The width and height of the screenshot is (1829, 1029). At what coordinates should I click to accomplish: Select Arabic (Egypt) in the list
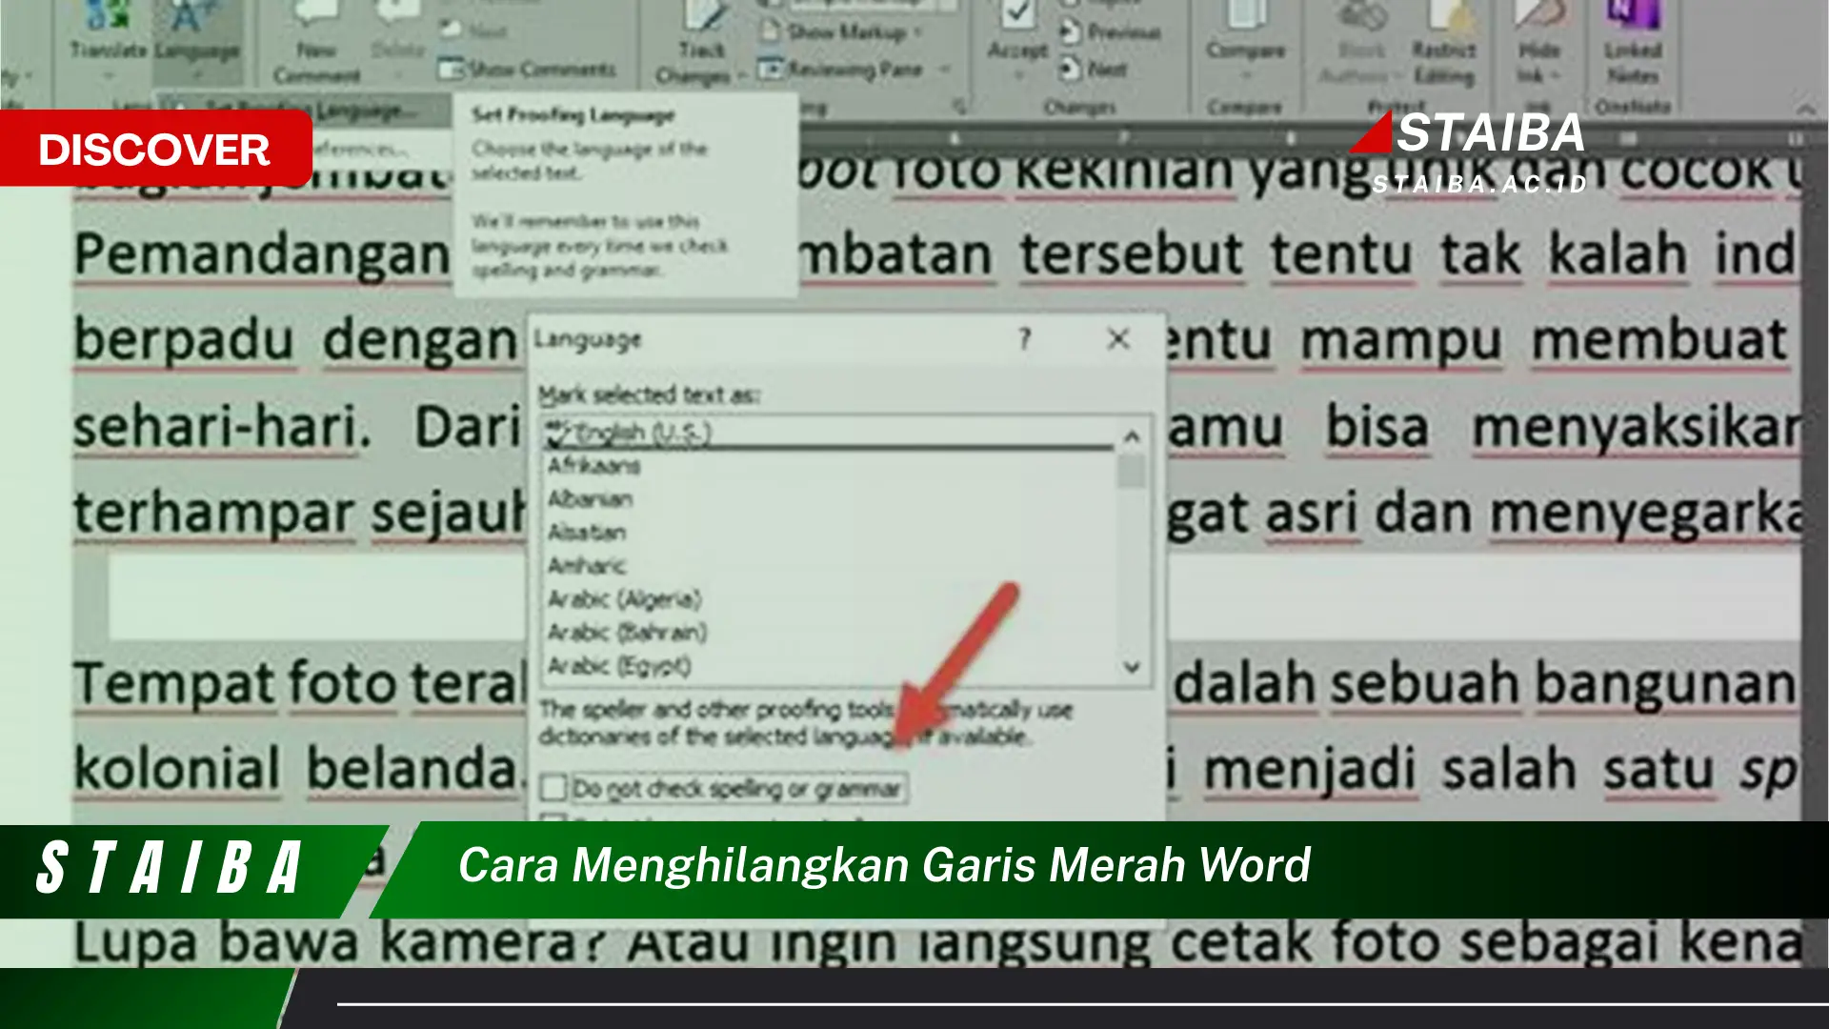[827, 665]
